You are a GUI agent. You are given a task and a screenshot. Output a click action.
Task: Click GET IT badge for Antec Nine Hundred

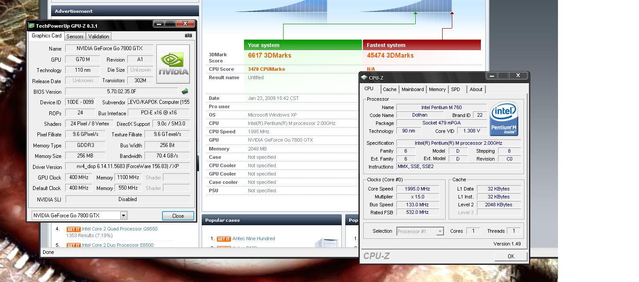pos(224,239)
